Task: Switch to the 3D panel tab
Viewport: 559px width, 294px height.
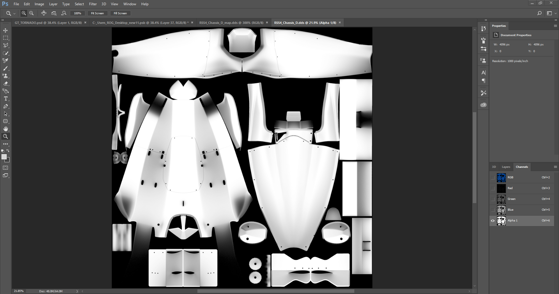Action: (494, 167)
